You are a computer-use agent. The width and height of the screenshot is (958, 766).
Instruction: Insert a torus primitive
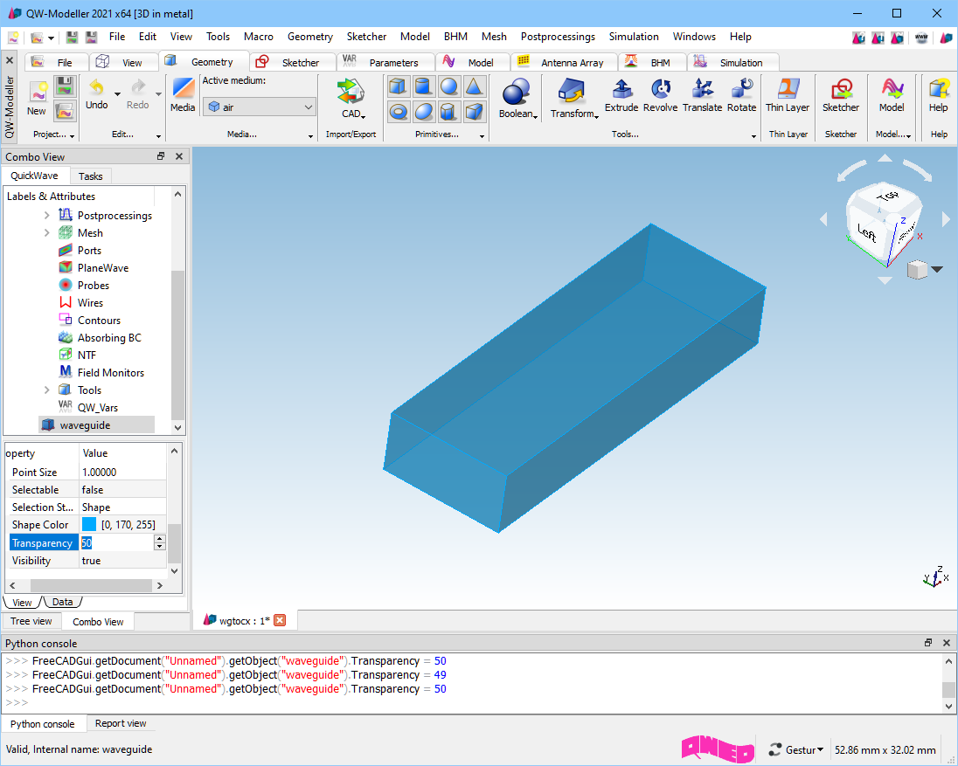pos(399,112)
